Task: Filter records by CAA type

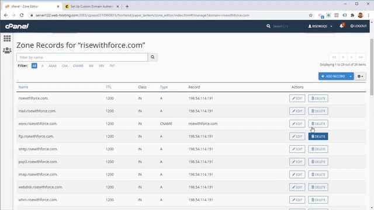Action: point(65,66)
